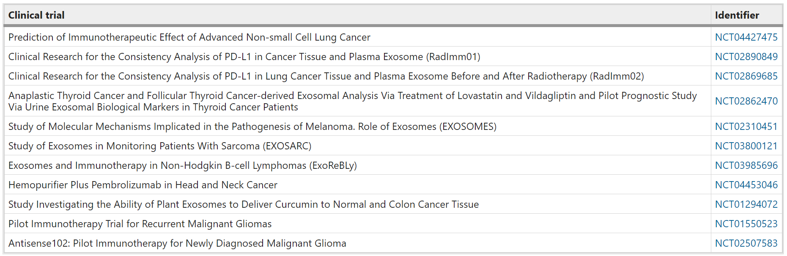Click the Identifier column header
This screenshot has width=787, height=256.
tap(737, 15)
